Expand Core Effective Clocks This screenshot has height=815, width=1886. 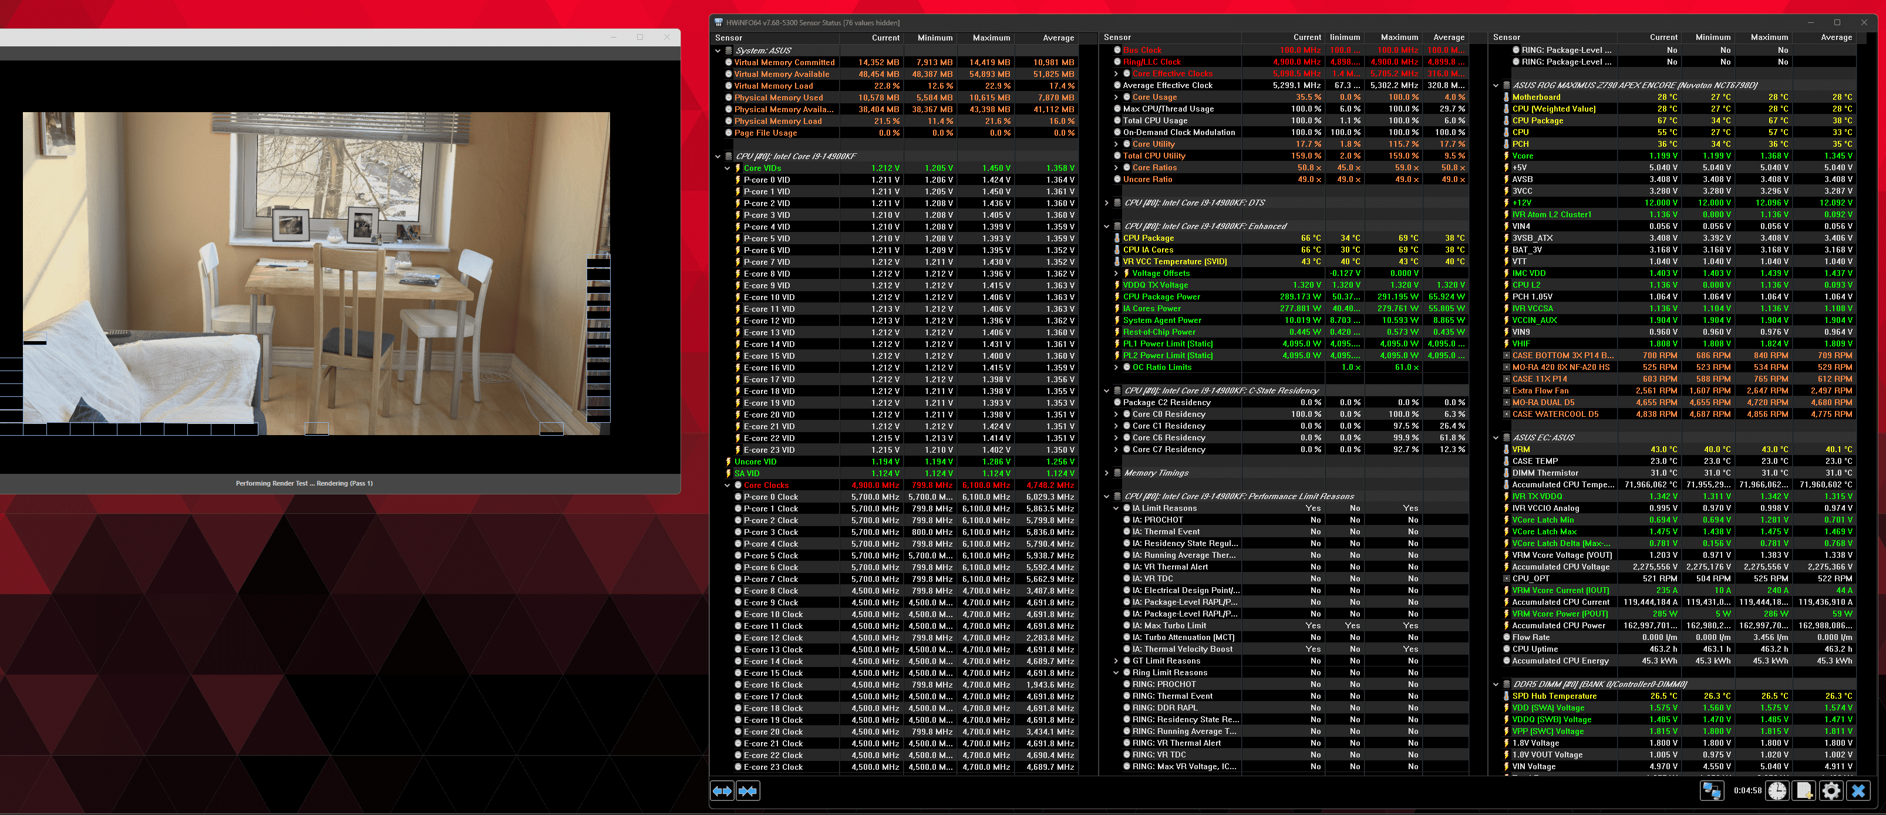coord(1116,74)
